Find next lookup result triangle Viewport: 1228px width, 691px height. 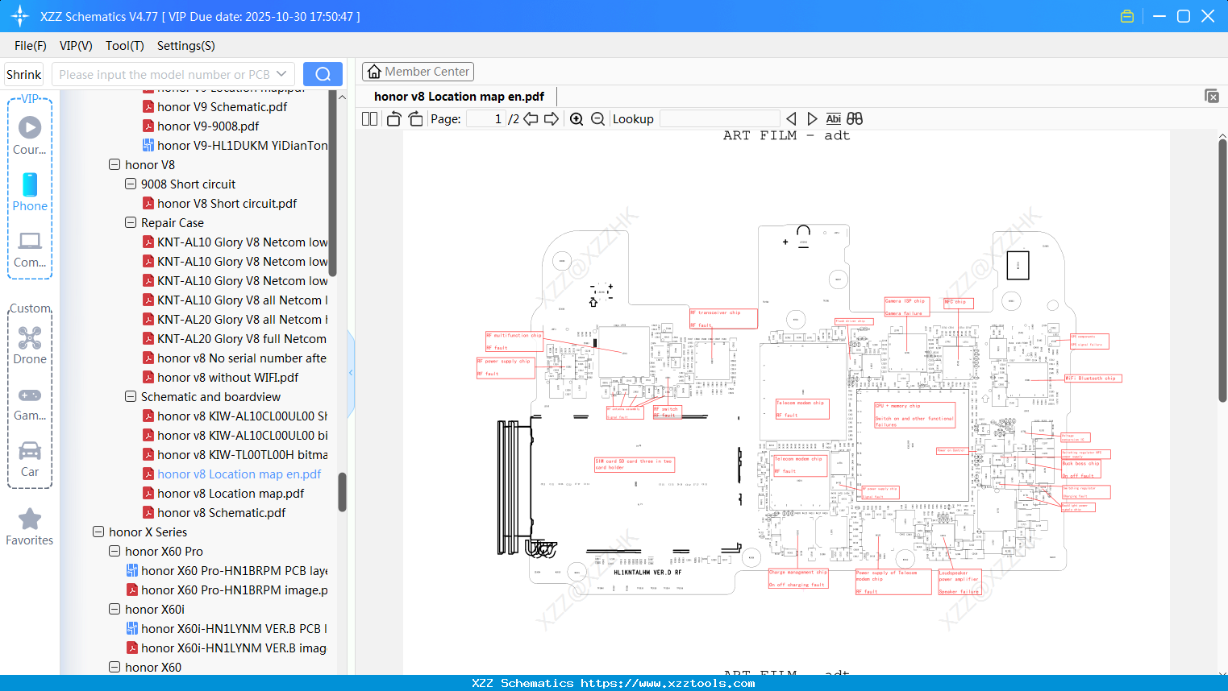click(x=812, y=119)
